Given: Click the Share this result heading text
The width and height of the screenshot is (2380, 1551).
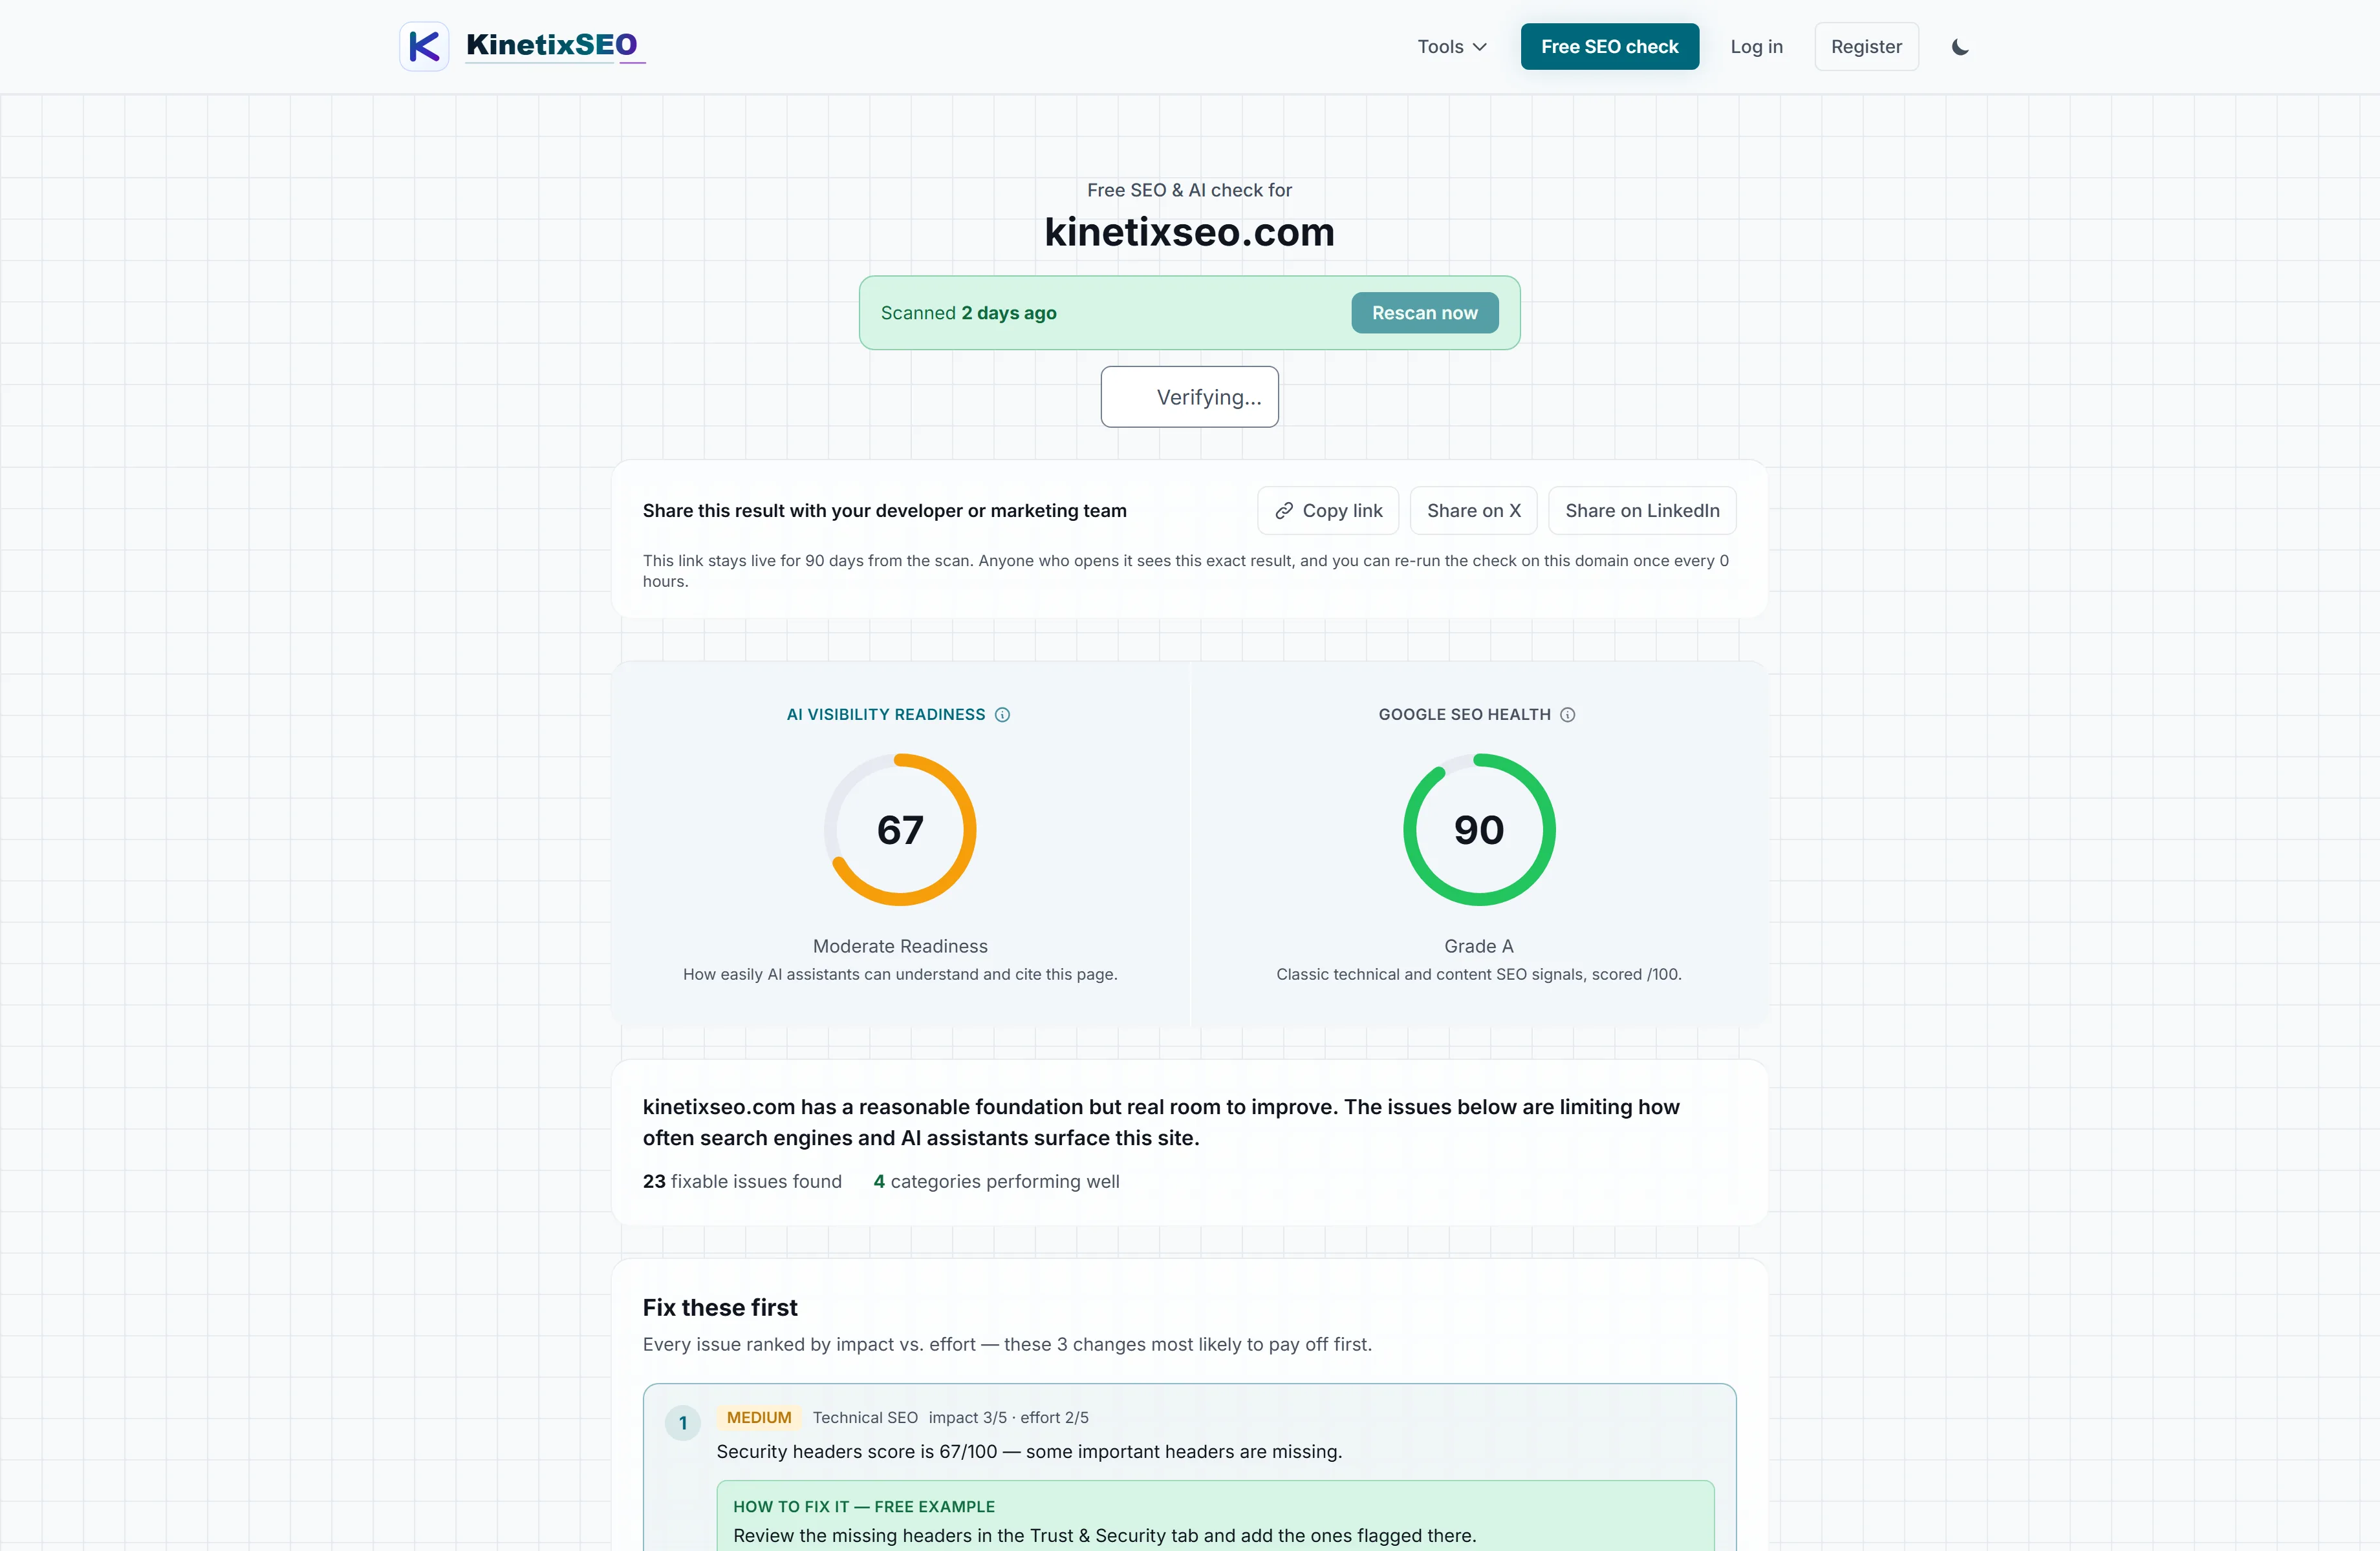Looking at the screenshot, I should [884, 511].
